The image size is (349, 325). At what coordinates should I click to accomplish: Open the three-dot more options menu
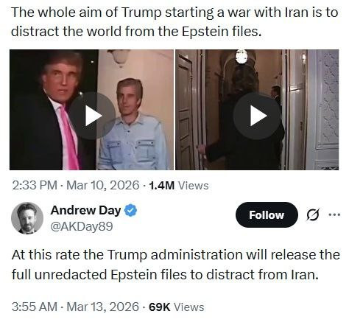pos(334,214)
